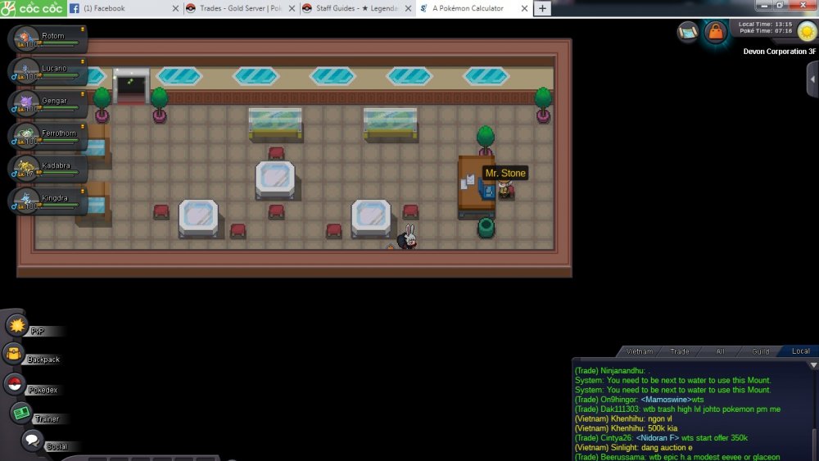Open the Pokedex icon
The height and width of the screenshot is (461, 819).
(15, 384)
